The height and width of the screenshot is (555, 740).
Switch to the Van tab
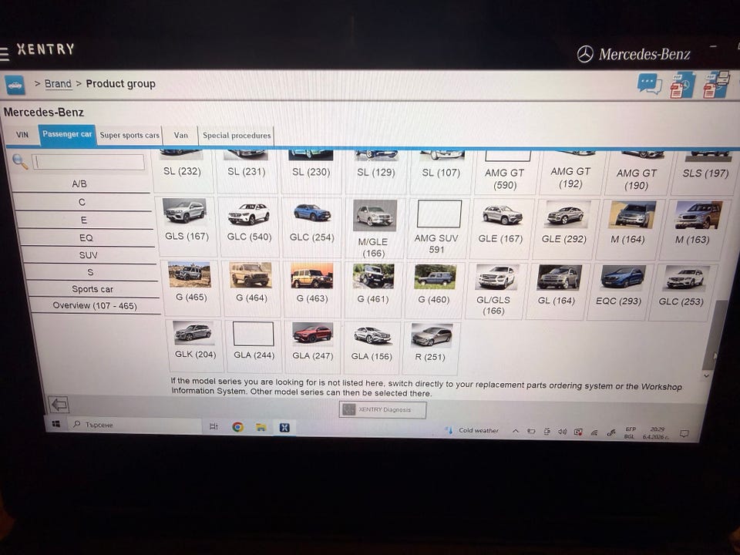(x=180, y=136)
